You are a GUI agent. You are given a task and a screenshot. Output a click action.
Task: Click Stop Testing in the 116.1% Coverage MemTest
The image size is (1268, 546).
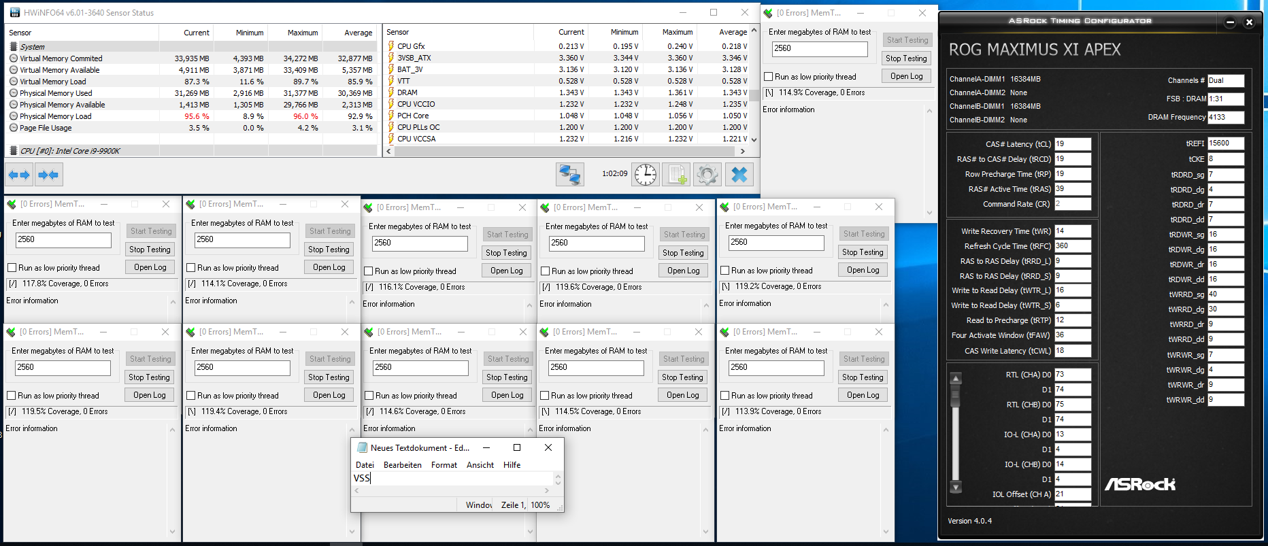[506, 252]
